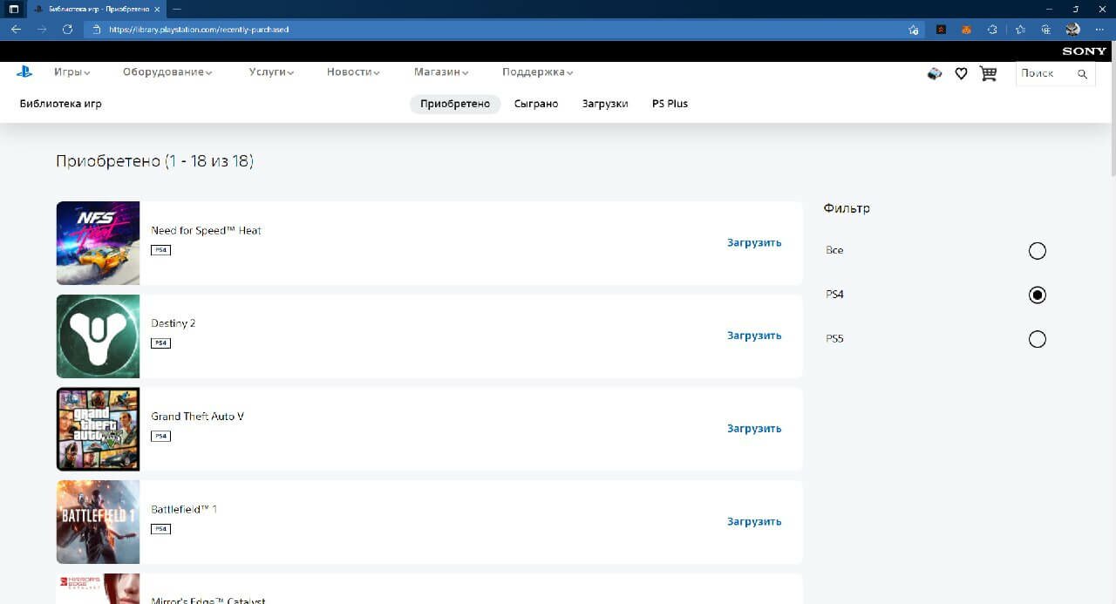This screenshot has width=1116, height=604.
Task: Select the PS5 filter radio button
Action: pos(1037,339)
